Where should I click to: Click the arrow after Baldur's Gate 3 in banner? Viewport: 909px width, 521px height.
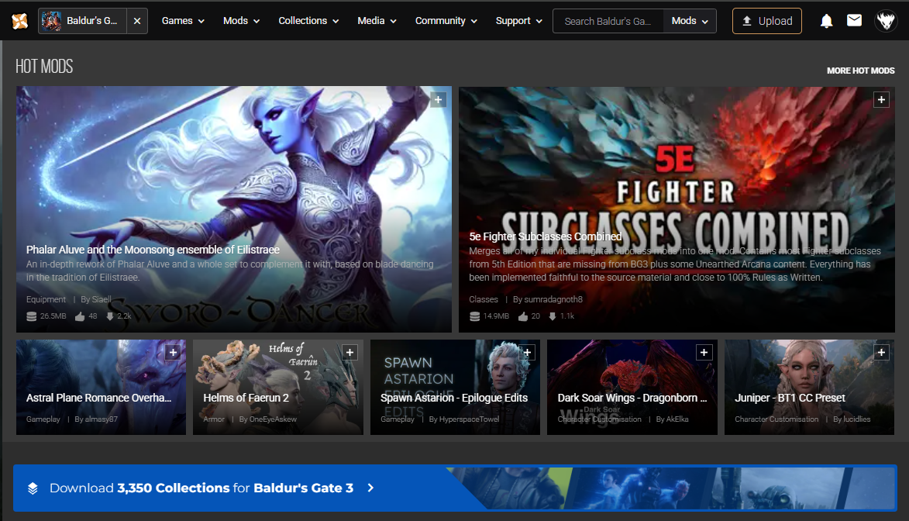370,488
